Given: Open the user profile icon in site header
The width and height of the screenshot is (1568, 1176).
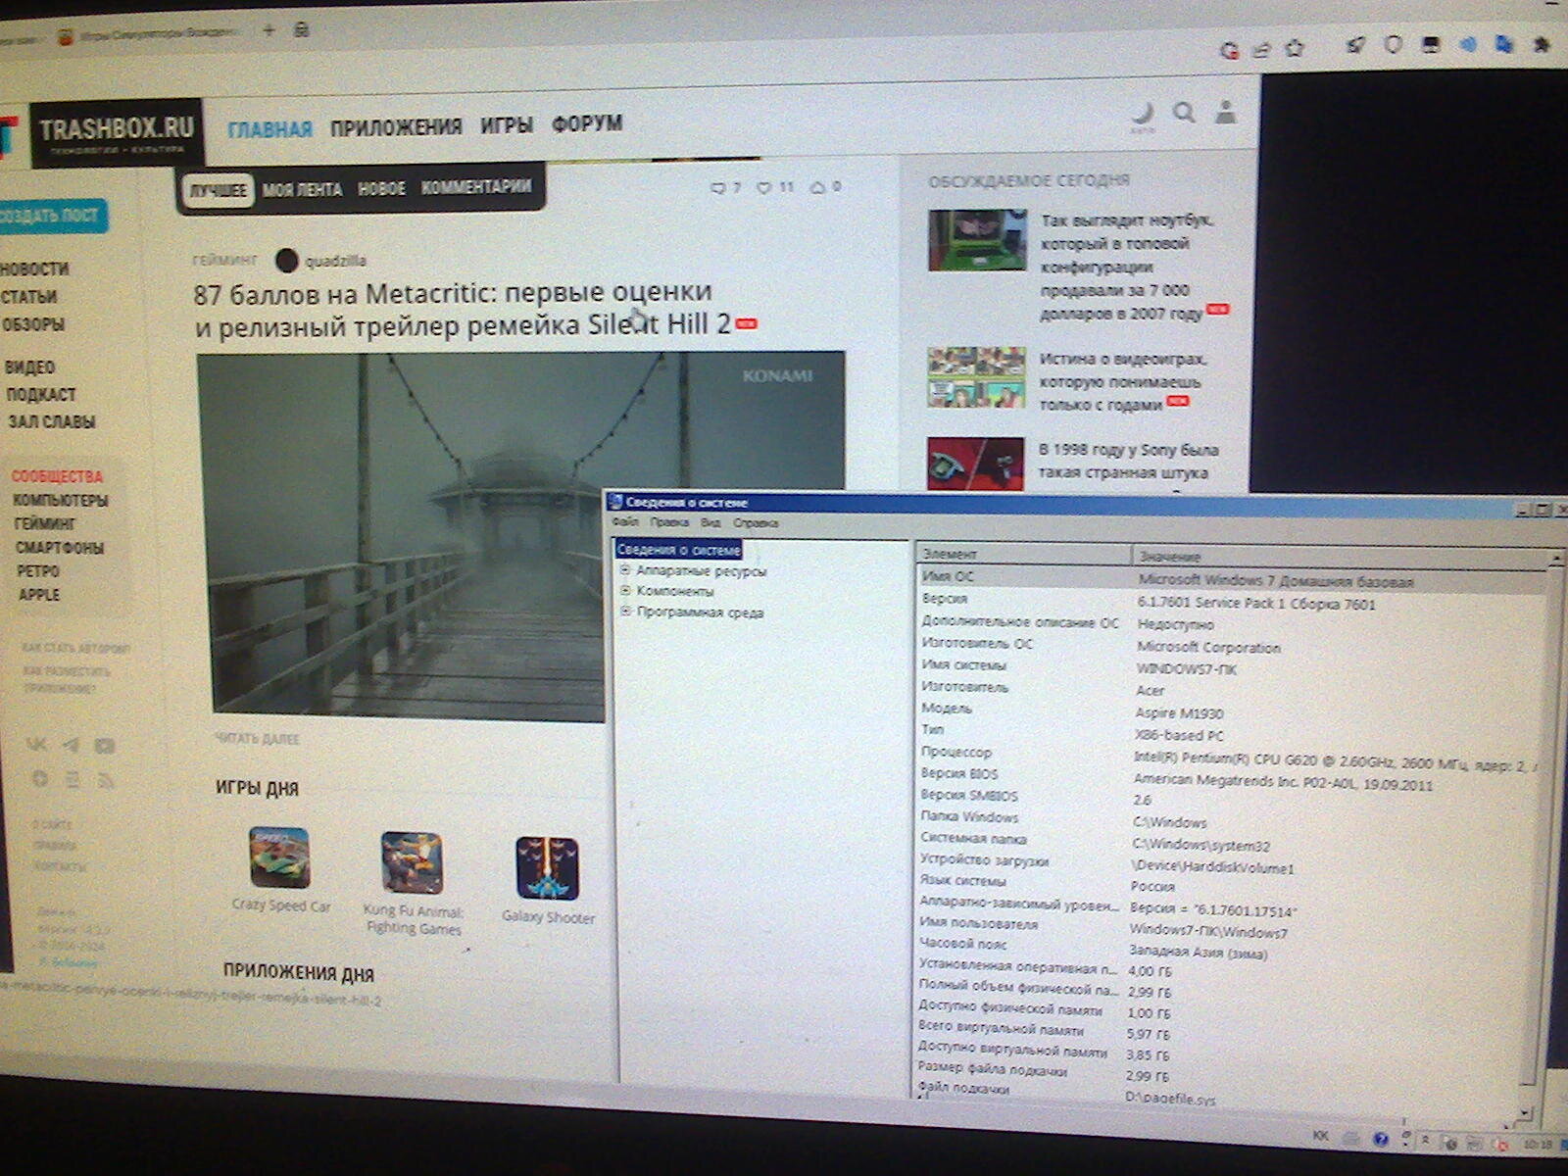Looking at the screenshot, I should [x=1225, y=112].
